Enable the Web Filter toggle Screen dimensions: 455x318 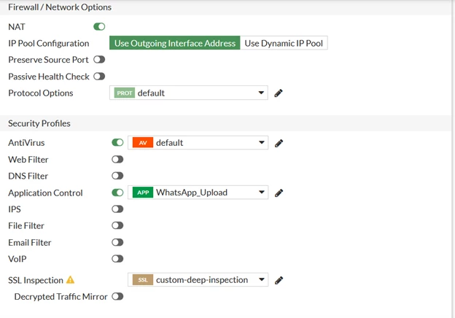click(x=117, y=159)
